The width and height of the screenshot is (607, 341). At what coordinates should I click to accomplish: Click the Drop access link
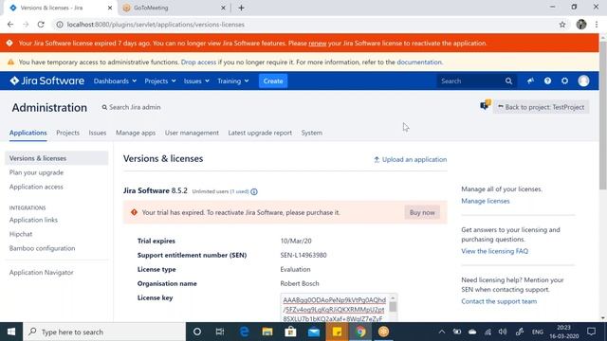point(198,63)
